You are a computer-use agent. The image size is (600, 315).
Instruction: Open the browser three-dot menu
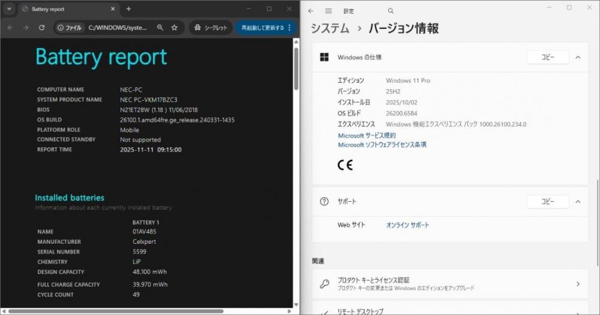[289, 28]
